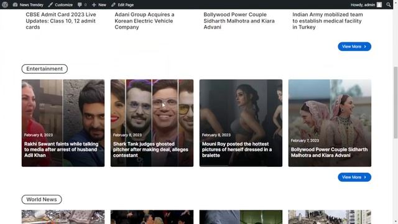
Task: Click the Edit Page pencil icon
Action: click(113, 4)
